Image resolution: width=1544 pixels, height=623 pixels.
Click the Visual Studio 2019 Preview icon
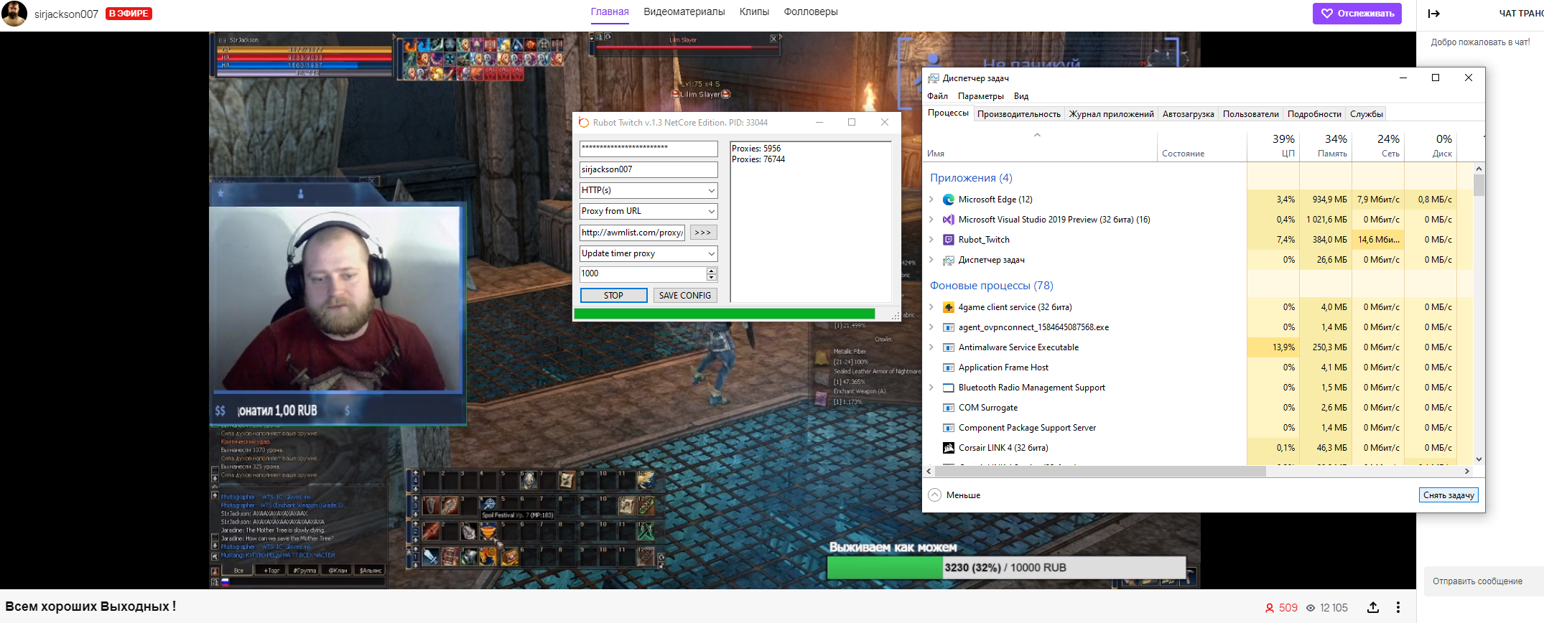948,220
